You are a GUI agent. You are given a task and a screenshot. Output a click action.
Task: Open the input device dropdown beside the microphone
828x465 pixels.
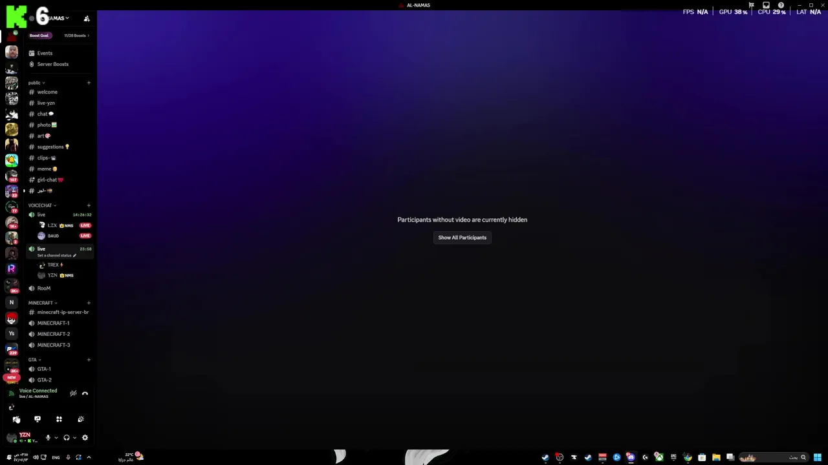56,437
